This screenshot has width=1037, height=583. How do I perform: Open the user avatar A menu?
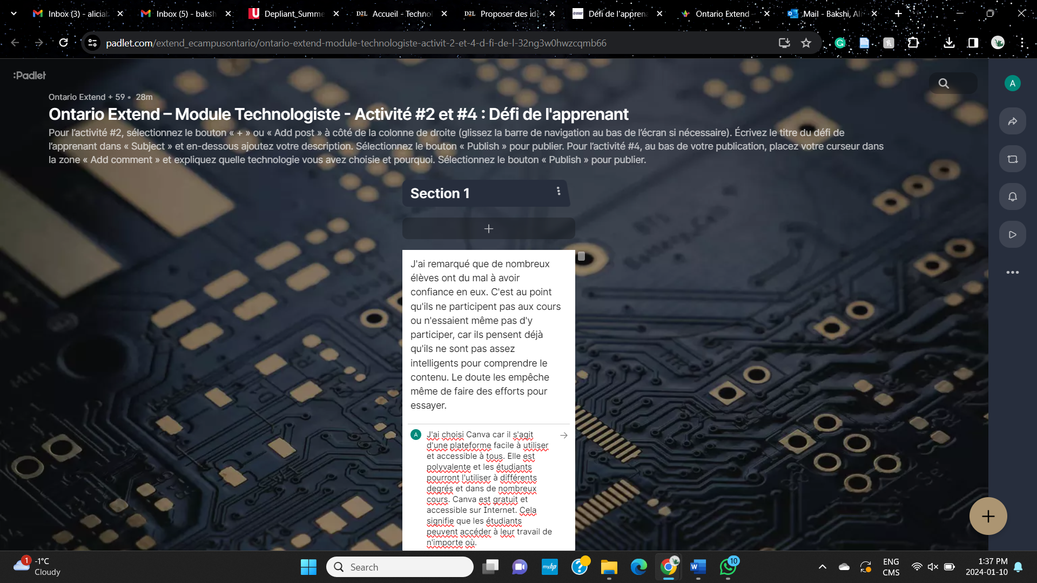click(1012, 83)
